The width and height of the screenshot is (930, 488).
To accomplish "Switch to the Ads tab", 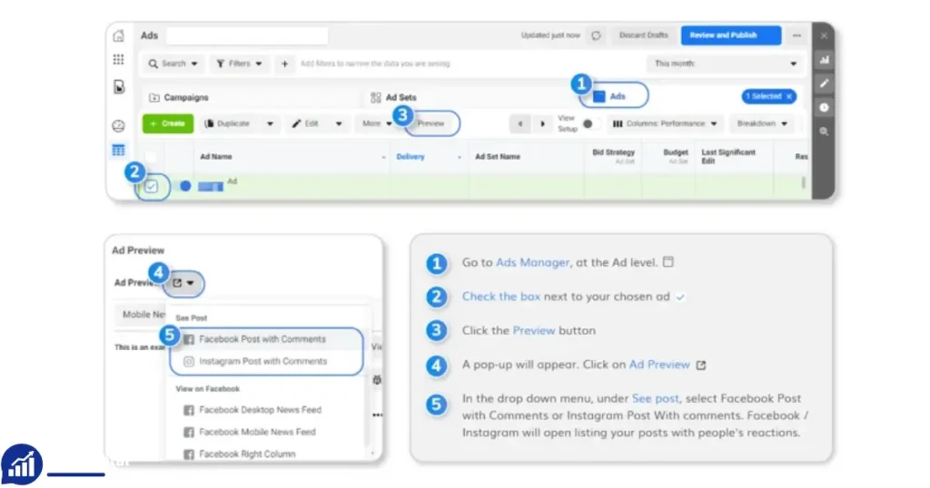I will tap(614, 96).
